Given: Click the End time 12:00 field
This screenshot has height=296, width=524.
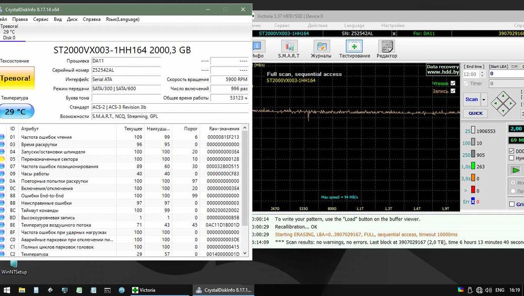Looking at the screenshot, I should point(471,74).
